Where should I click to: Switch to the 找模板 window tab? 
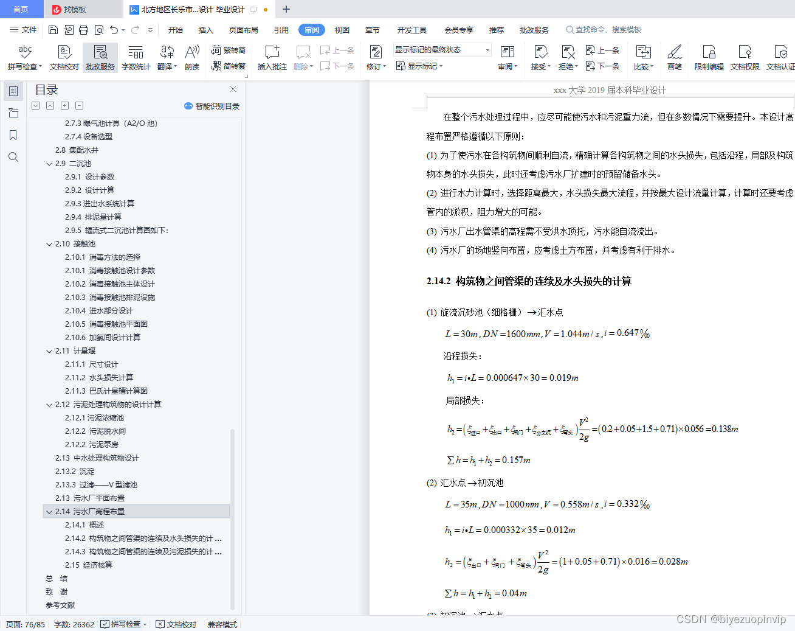click(83, 9)
